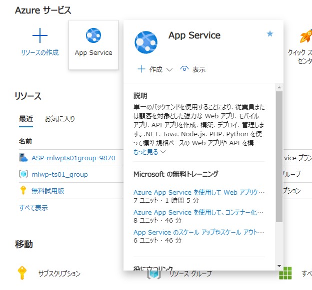The height and width of the screenshot is (290, 312).
Task: Click the 表示 button text
Action: point(199,69)
